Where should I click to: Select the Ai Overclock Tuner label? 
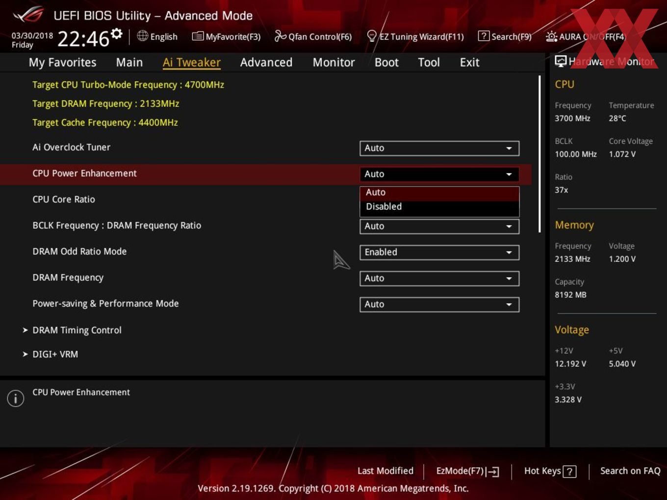click(72, 147)
